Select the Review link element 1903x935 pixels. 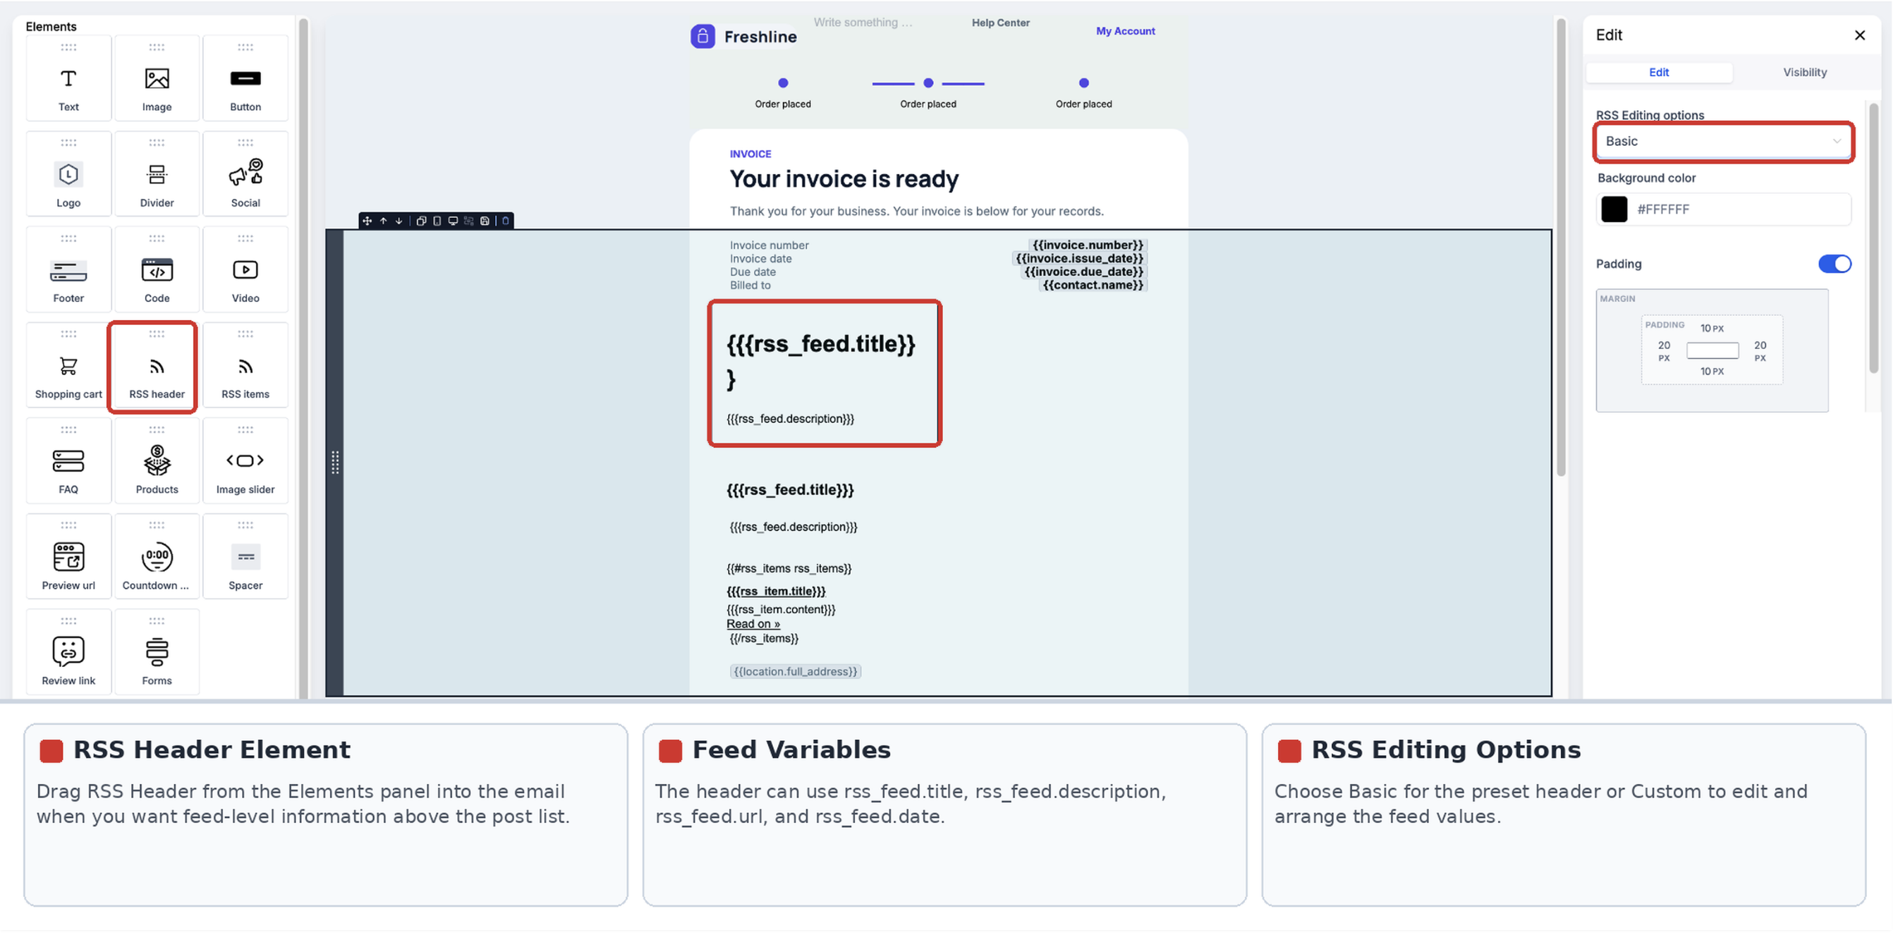point(68,654)
